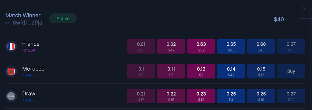
Task: Select Morocco 0.13 price with $2
Action: 201,71
